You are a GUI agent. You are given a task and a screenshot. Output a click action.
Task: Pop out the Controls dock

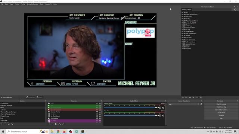(x=238, y=101)
